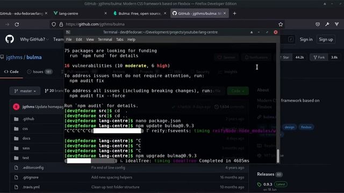Click the docs folder icon

16,138
